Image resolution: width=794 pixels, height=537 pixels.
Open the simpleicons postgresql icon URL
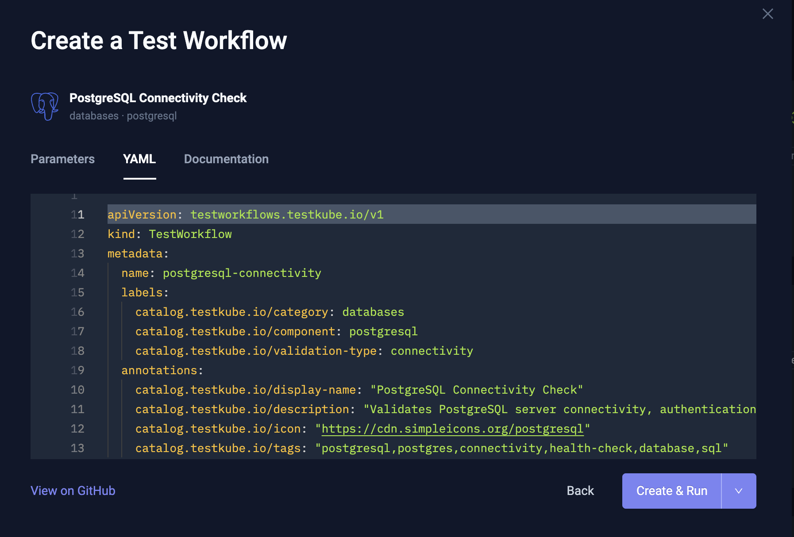click(x=452, y=428)
